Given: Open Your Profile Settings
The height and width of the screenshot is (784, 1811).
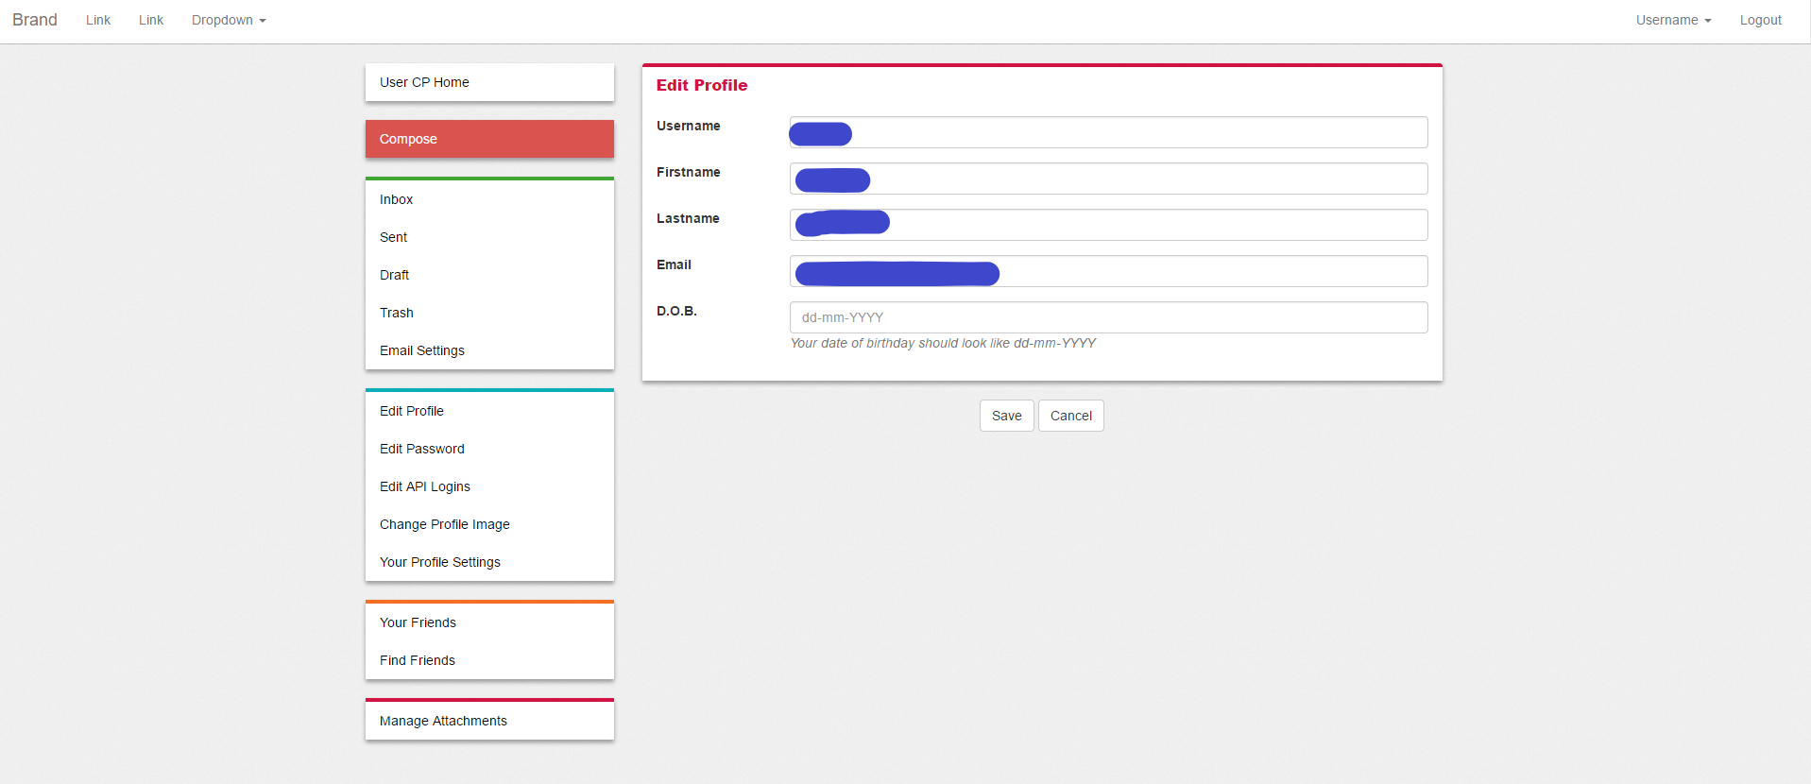Looking at the screenshot, I should pos(489,562).
